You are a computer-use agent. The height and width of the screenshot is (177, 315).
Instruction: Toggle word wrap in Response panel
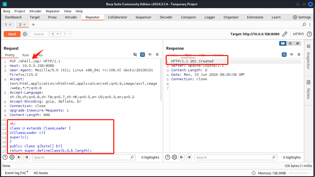[x=284, y=55]
